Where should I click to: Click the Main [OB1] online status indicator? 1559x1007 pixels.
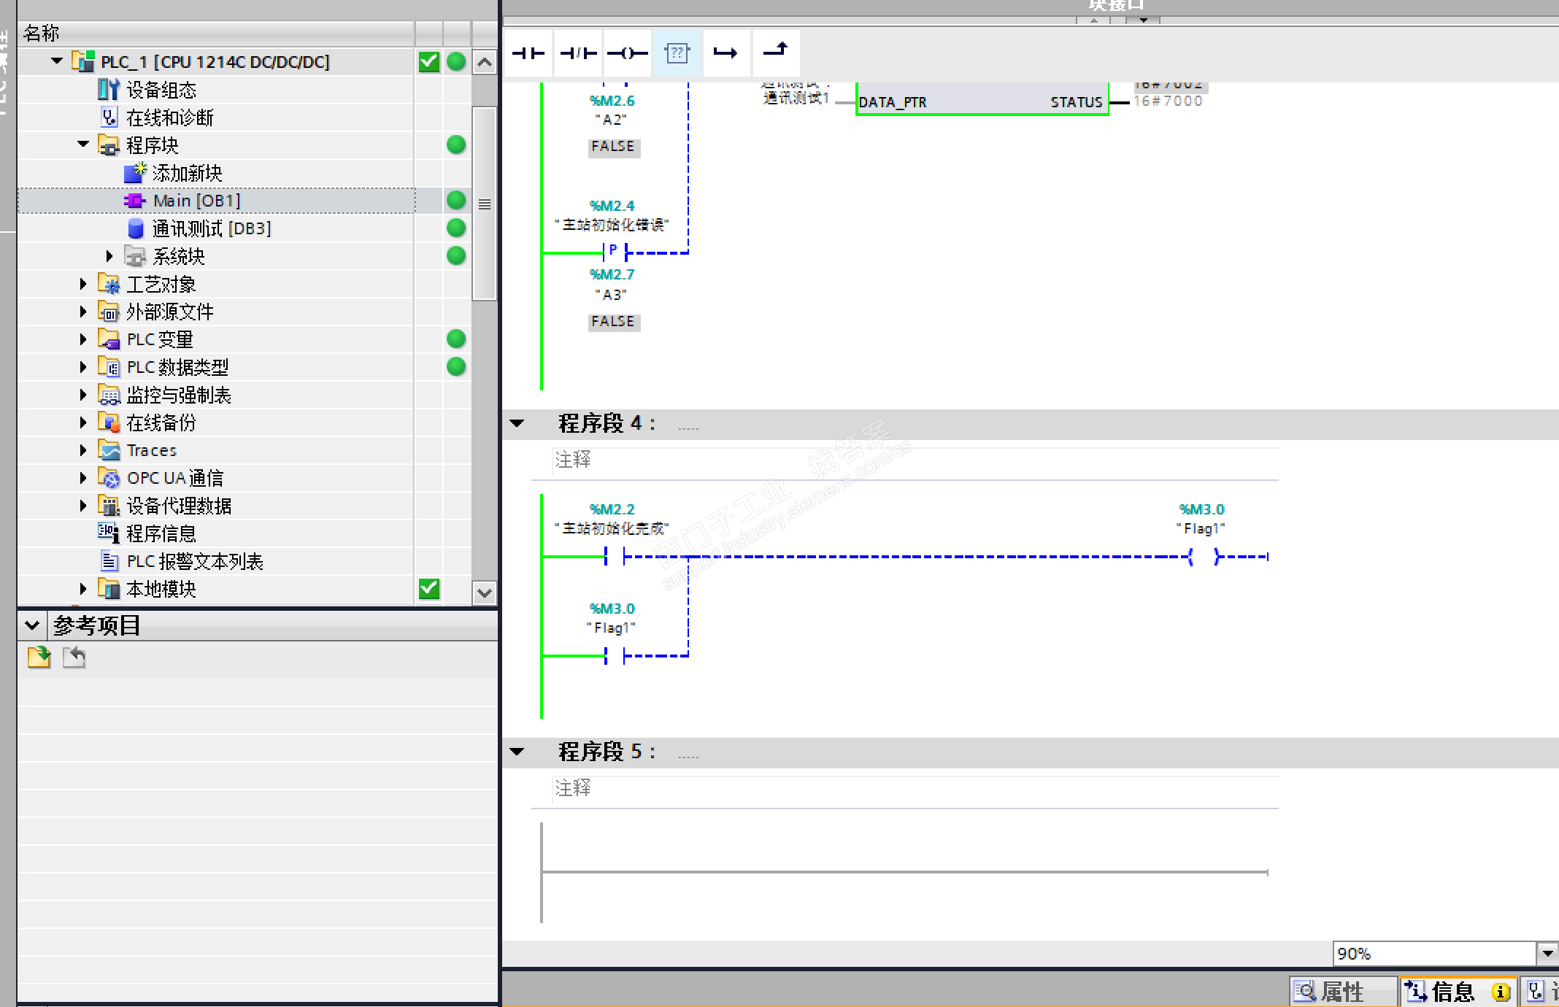(456, 201)
